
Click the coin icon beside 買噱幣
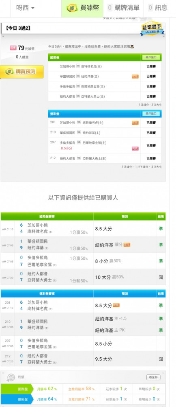72,8
